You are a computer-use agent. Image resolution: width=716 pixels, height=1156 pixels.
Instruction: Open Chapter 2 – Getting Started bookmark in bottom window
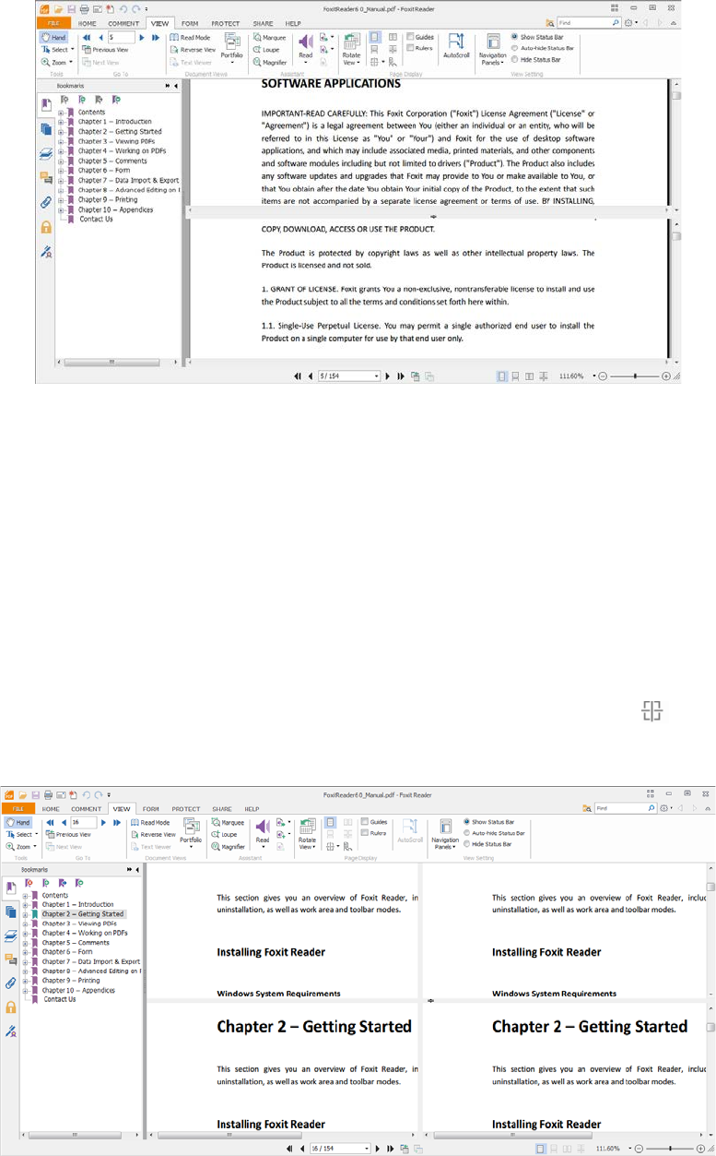(x=83, y=913)
